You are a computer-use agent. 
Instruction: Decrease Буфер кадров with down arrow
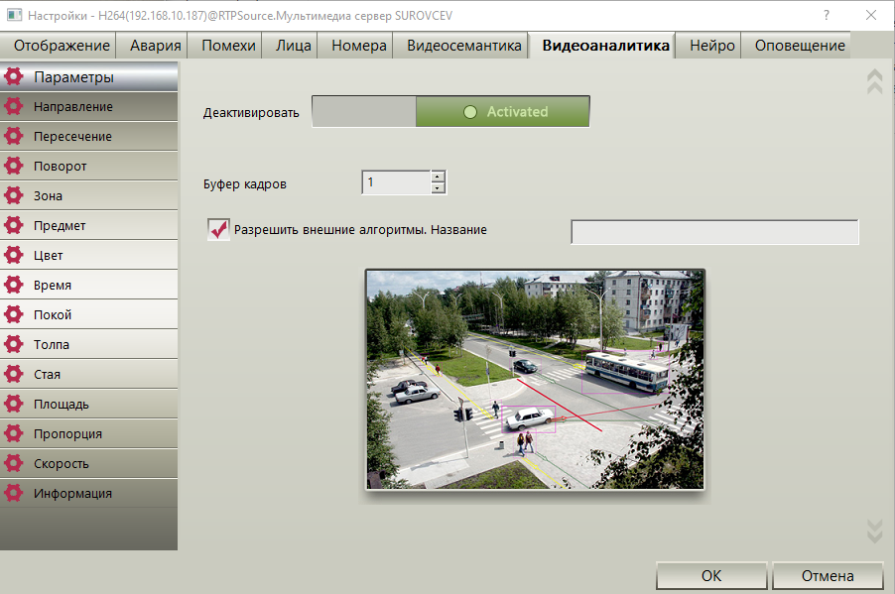tap(438, 188)
